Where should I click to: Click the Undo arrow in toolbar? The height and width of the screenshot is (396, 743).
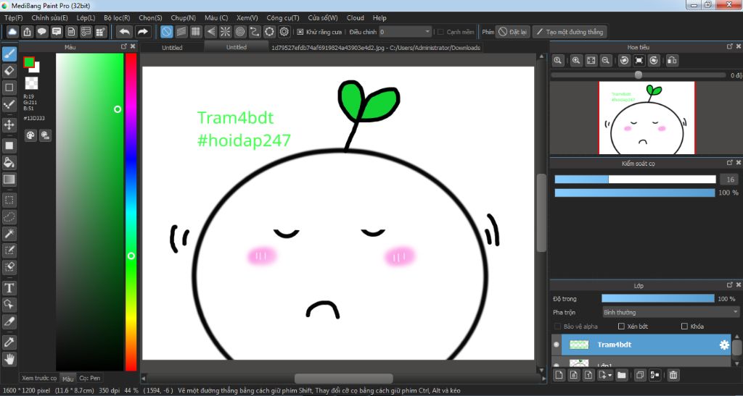(125, 32)
